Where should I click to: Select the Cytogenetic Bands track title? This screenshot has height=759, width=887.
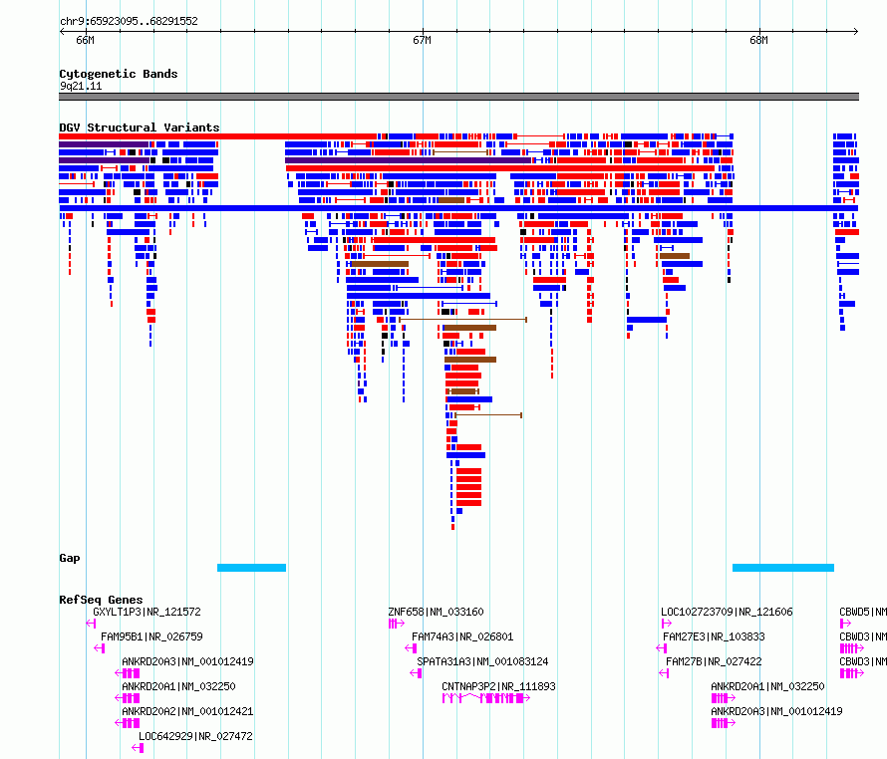point(119,74)
